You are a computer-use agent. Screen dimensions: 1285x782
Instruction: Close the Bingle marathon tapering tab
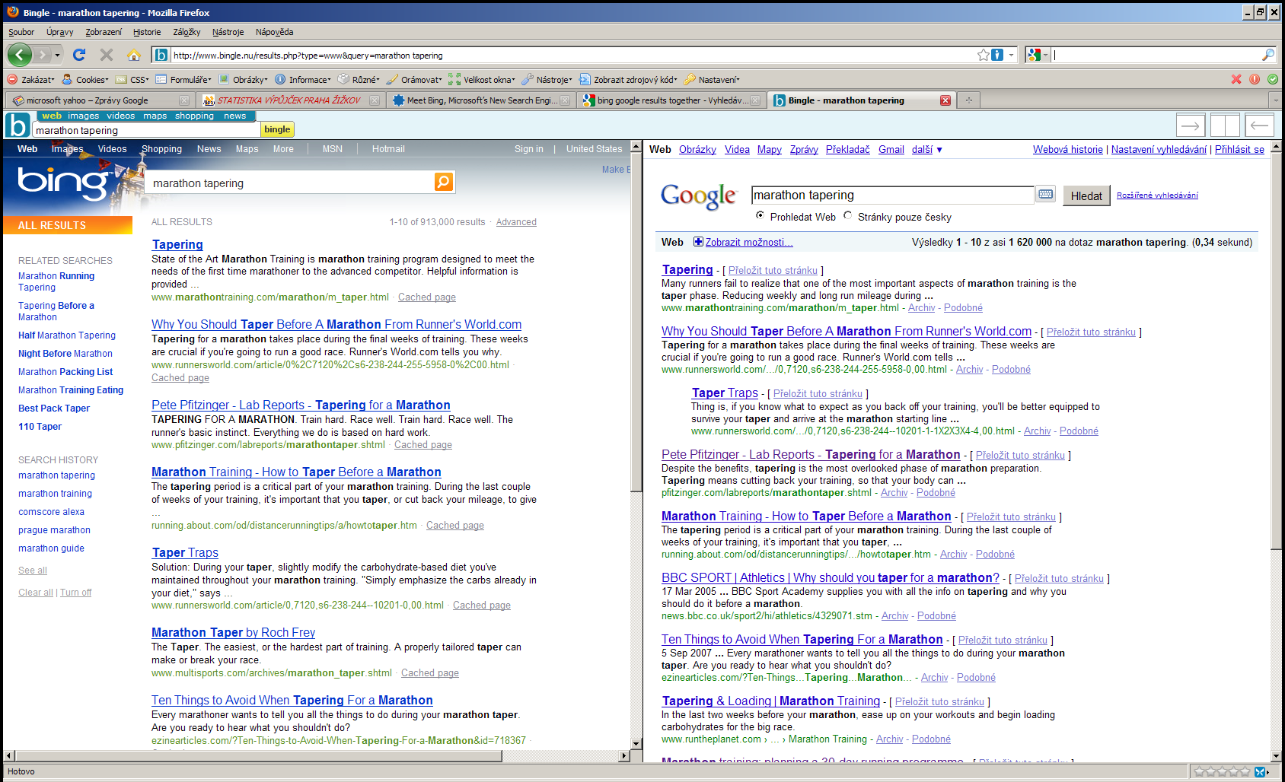click(945, 100)
